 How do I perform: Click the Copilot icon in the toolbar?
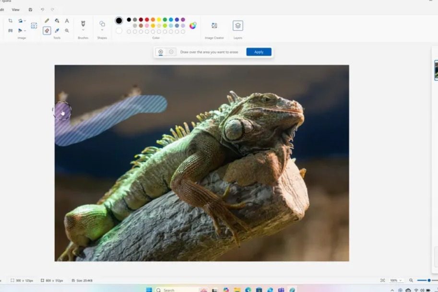click(x=30, y=9)
